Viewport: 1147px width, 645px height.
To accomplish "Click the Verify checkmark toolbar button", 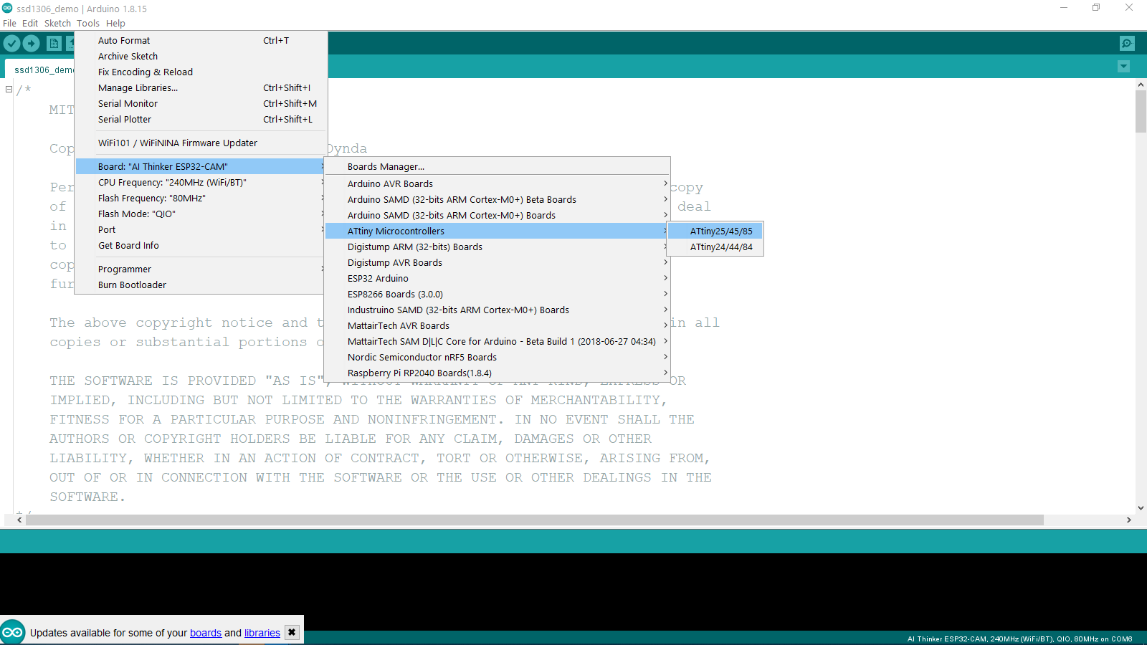I will point(12,43).
